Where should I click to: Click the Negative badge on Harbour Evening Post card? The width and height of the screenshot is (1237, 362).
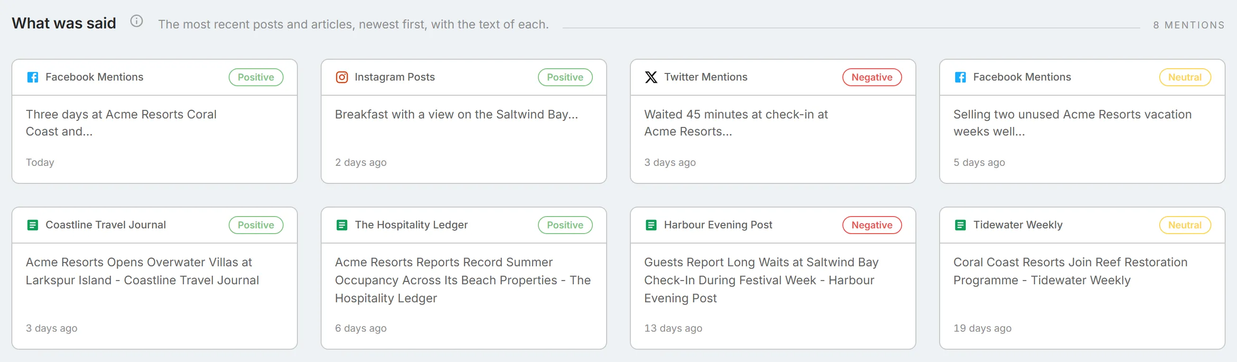click(x=872, y=225)
